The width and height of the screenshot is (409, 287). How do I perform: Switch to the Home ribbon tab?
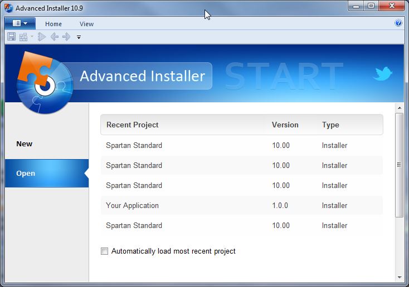click(53, 24)
